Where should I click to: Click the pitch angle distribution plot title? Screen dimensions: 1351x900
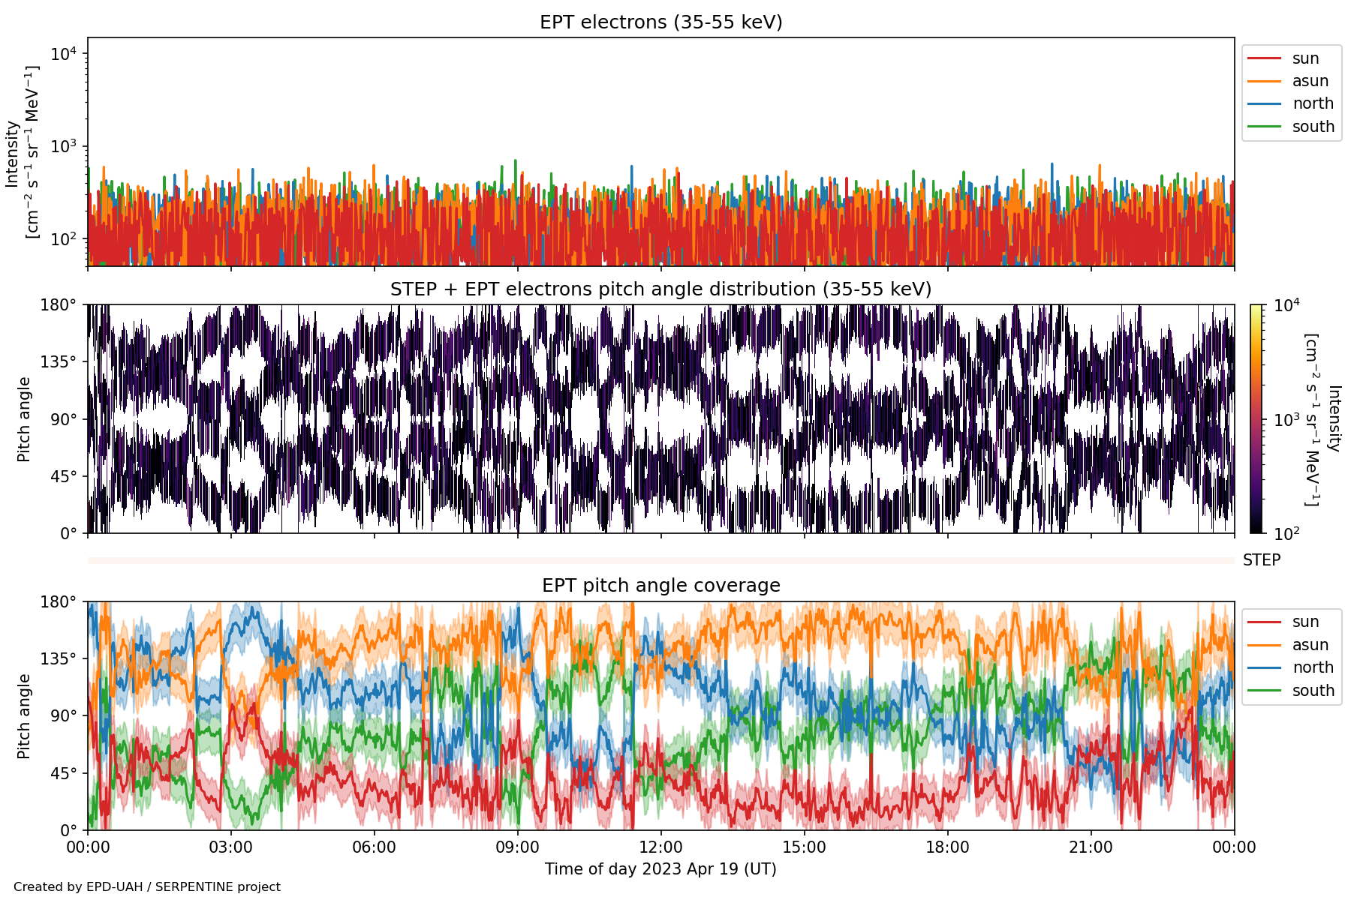(661, 289)
